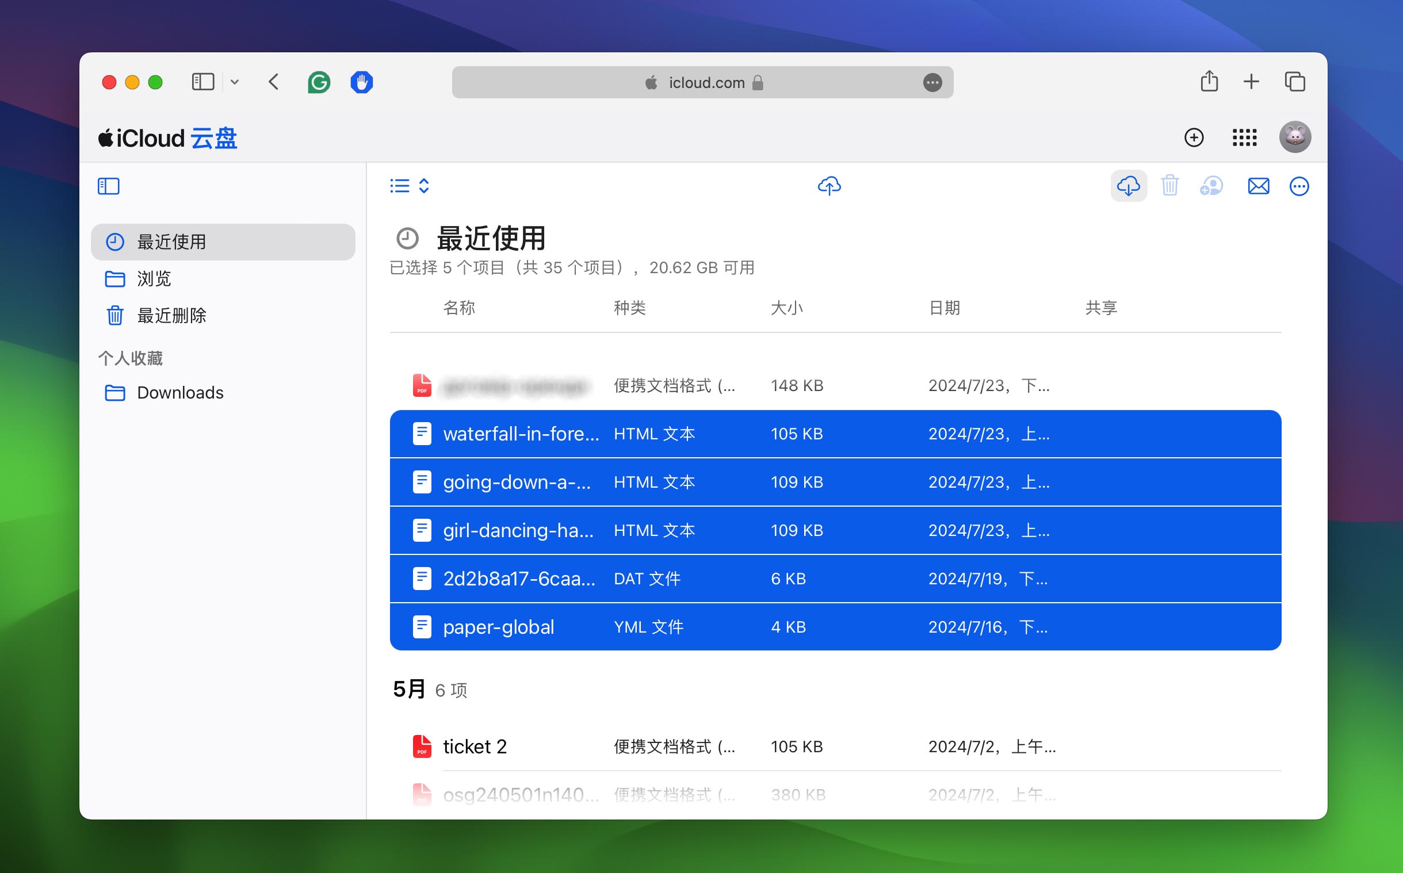The image size is (1403, 873).
Task: Open a new Safari tab
Action: (x=1251, y=82)
